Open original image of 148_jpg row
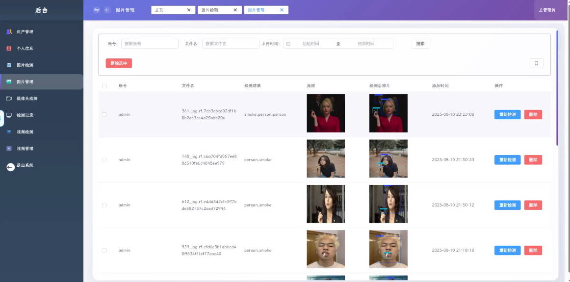The height and width of the screenshot is (282, 570). click(x=326, y=159)
